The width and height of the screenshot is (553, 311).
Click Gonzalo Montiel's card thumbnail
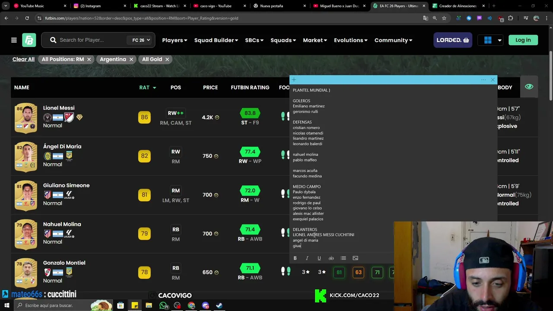pyautogui.click(x=26, y=273)
